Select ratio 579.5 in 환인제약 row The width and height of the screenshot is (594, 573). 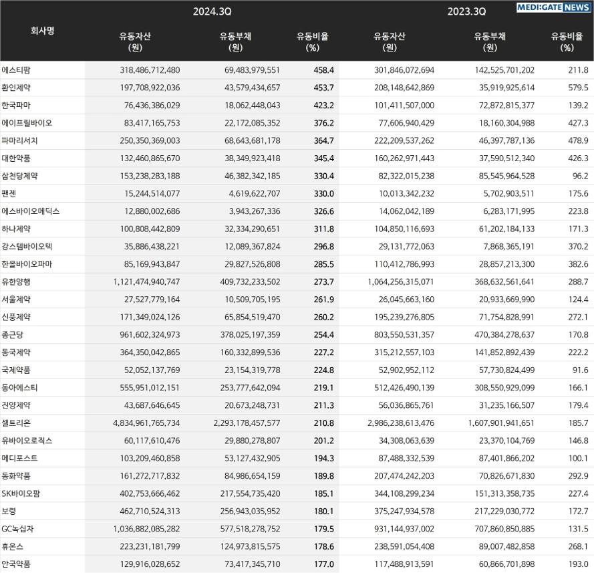pyautogui.click(x=578, y=88)
